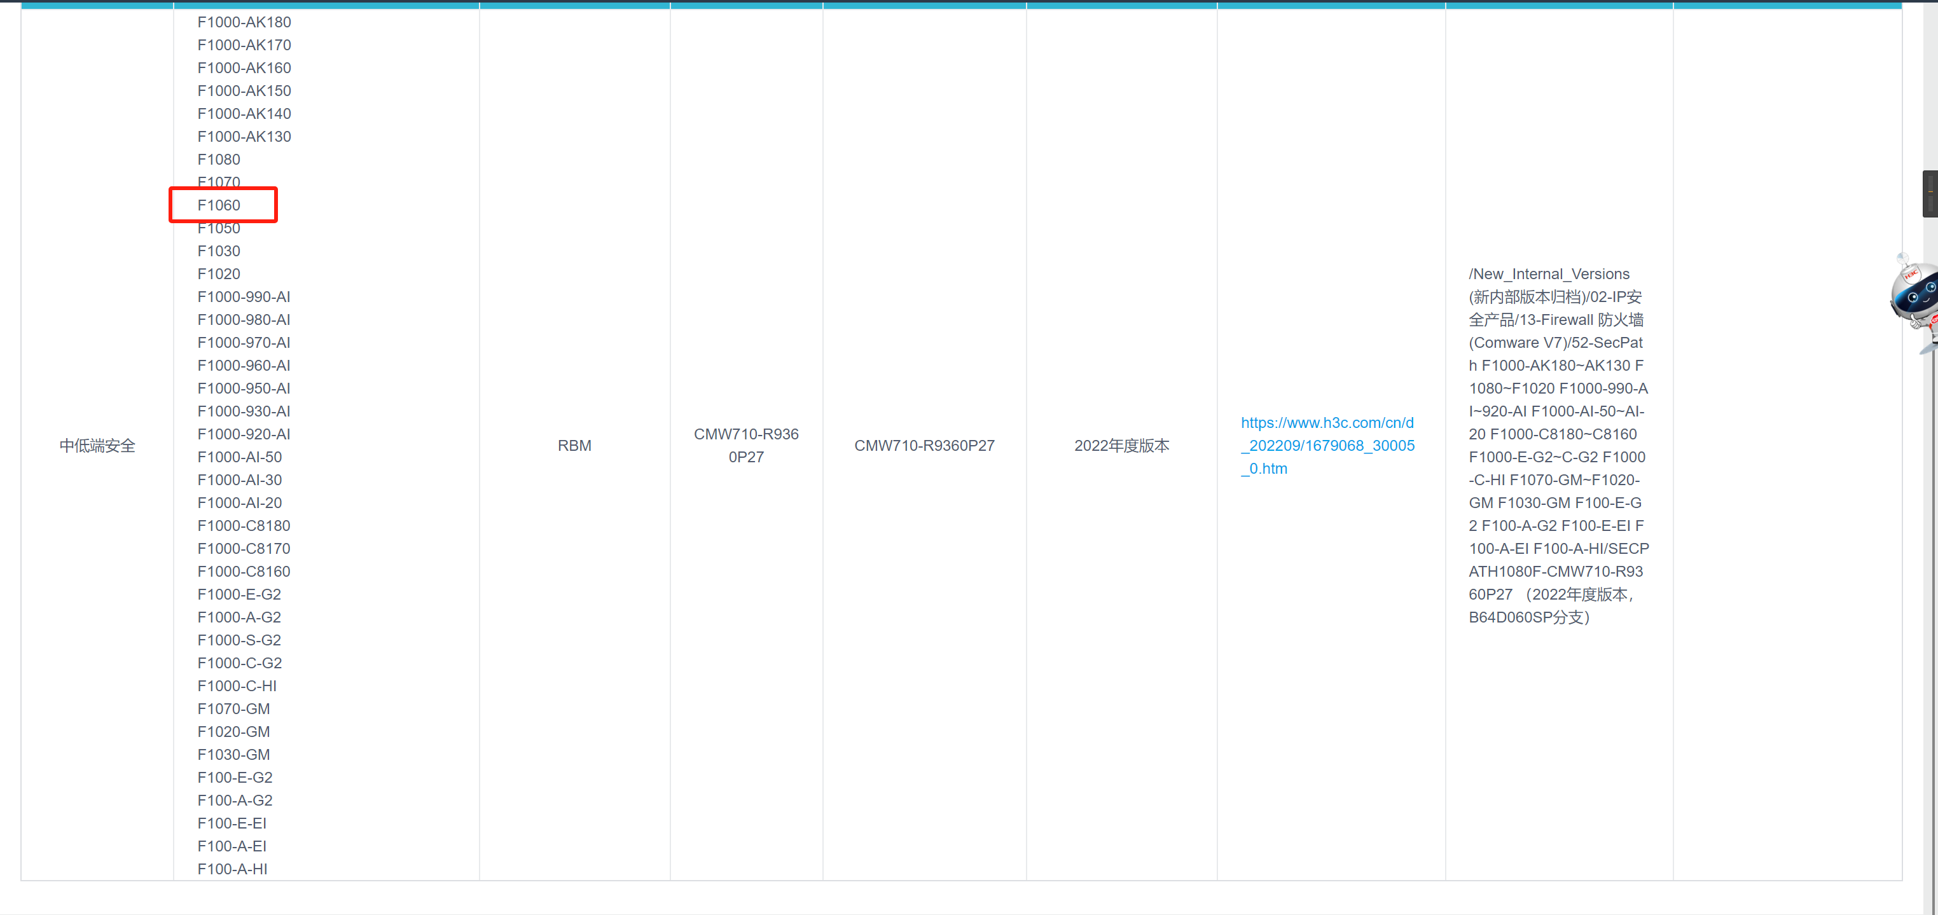This screenshot has width=1938, height=915.
Task: Click the 中低端安全 category cell
Action: tap(97, 445)
